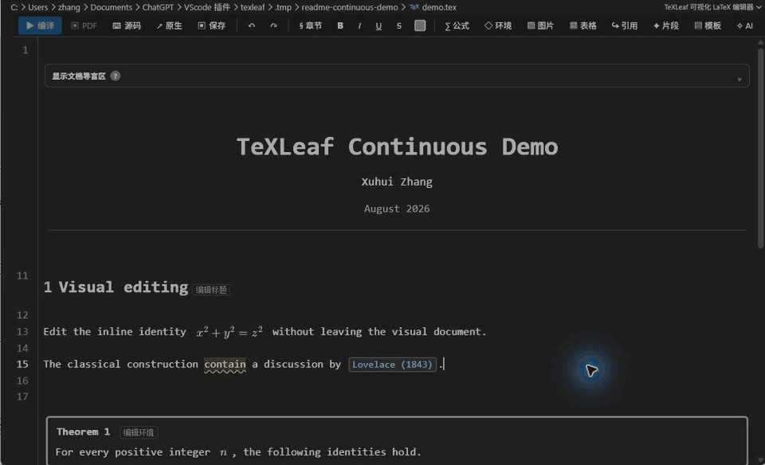Click line number 15 in gutter

[22, 364]
